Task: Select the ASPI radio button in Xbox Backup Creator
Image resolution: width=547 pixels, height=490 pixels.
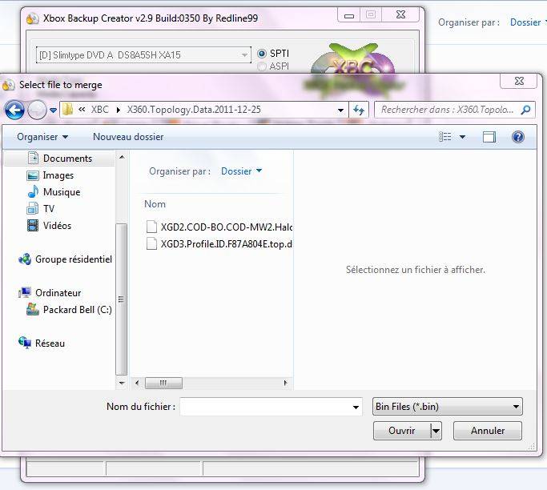Action: pyautogui.click(x=261, y=66)
